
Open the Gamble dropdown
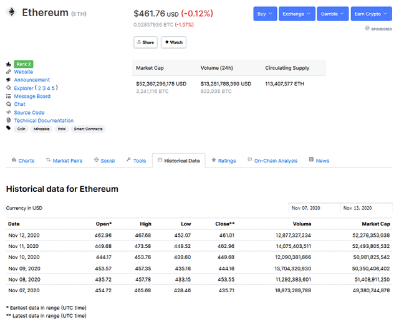click(332, 14)
